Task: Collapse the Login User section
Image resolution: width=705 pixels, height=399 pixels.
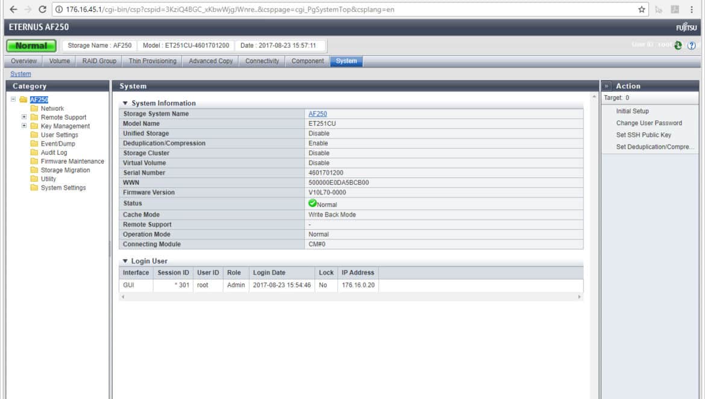Action: [x=125, y=261]
